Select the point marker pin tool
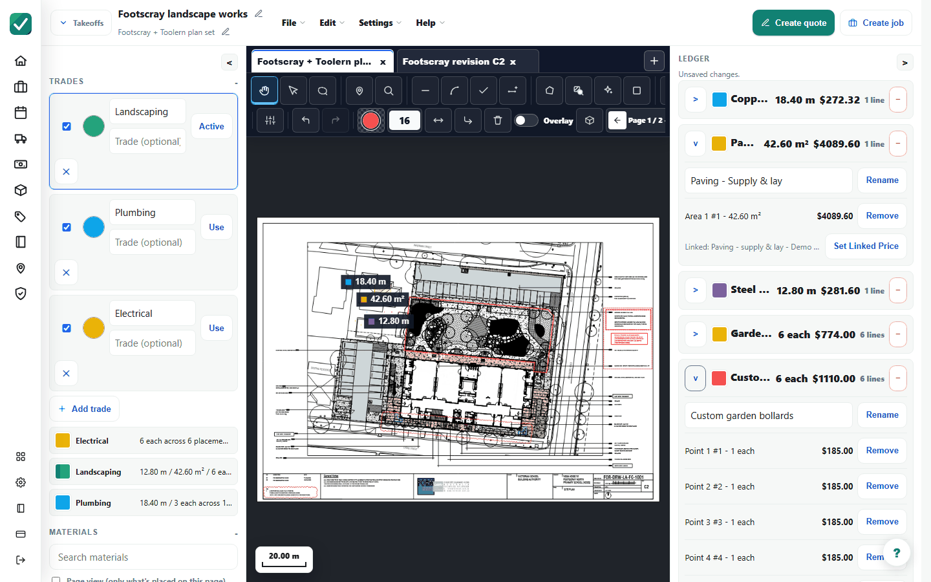 pyautogui.click(x=359, y=91)
